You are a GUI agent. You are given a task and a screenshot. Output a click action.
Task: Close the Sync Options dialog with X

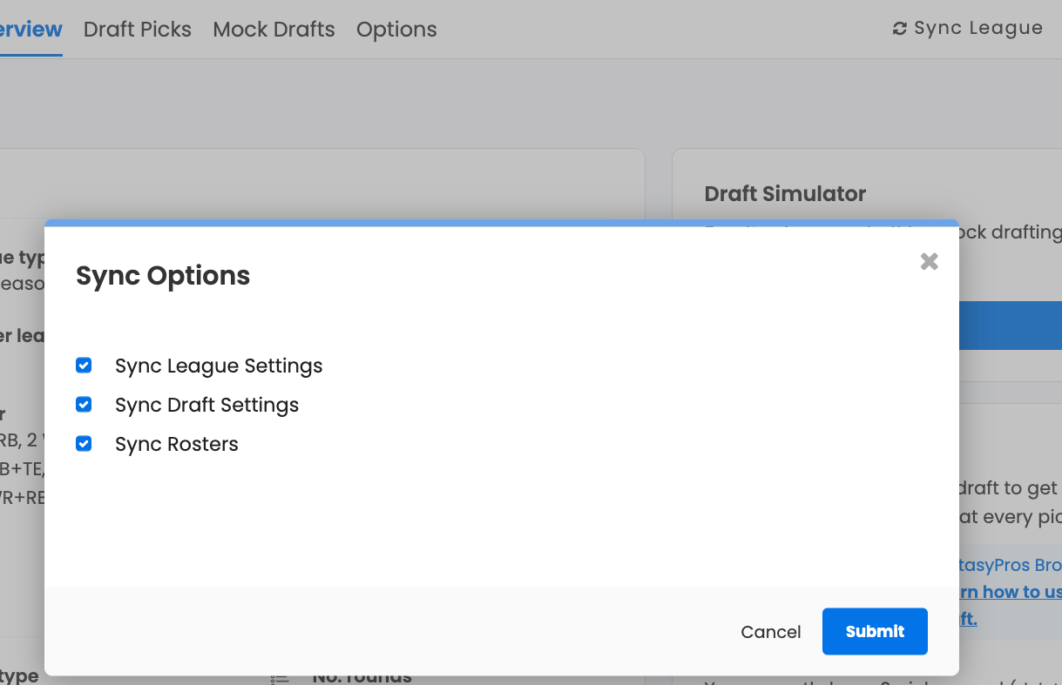pyautogui.click(x=929, y=261)
